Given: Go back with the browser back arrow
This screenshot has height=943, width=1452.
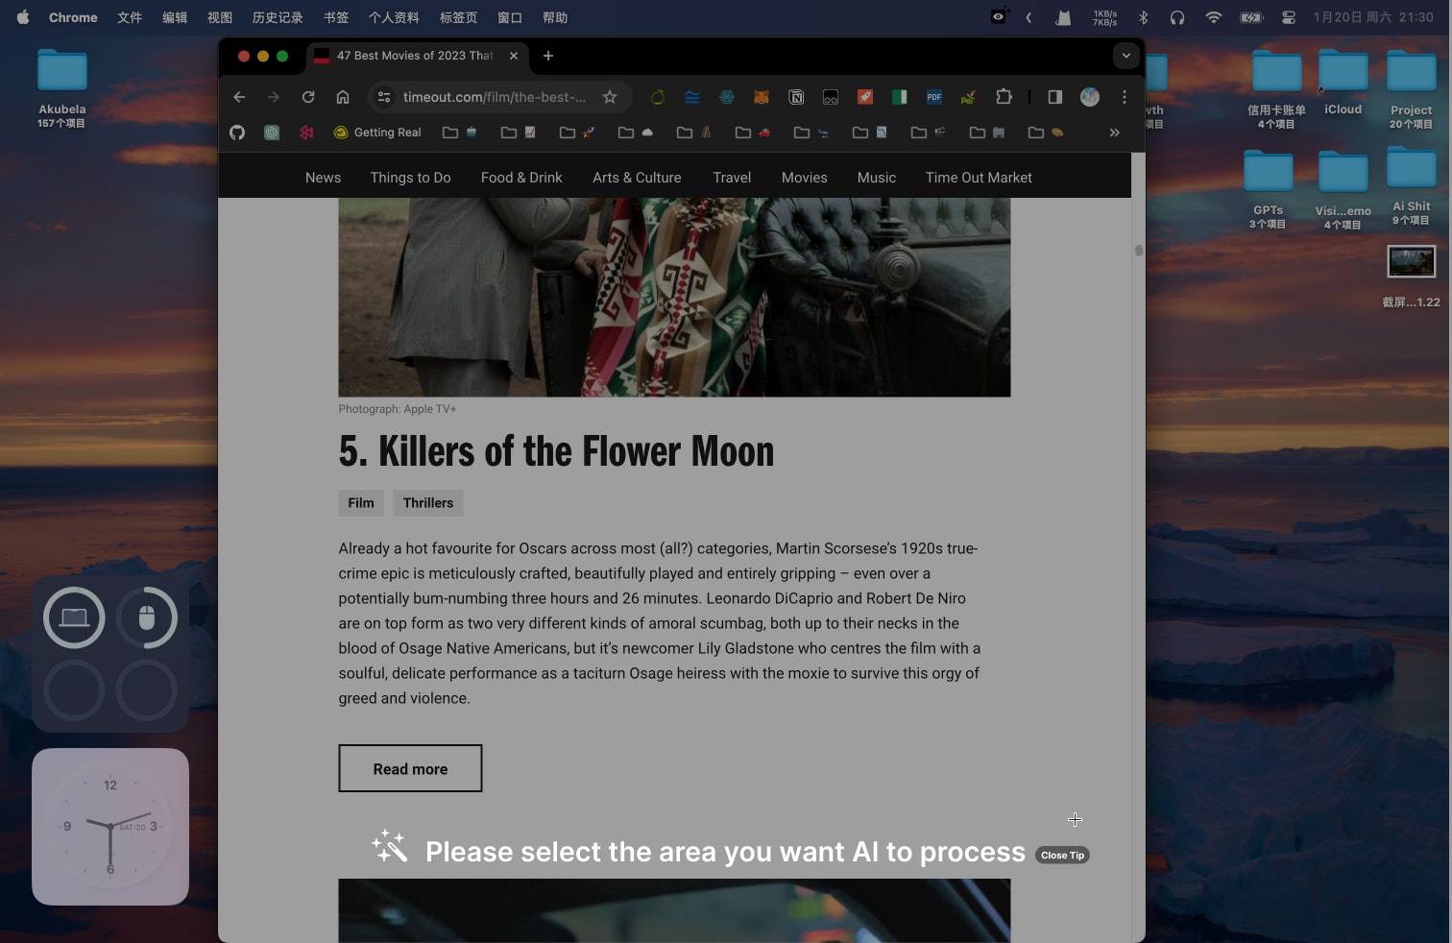Looking at the screenshot, I should pos(239,97).
